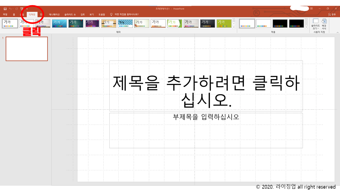Select the last black variant thumbnail

click(x=296, y=23)
